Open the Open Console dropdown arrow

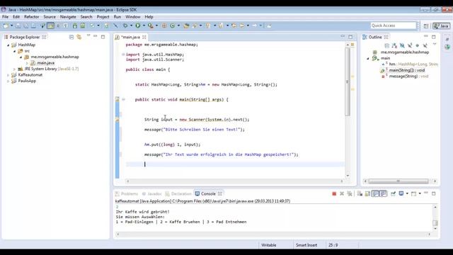pyautogui.click(x=420, y=193)
